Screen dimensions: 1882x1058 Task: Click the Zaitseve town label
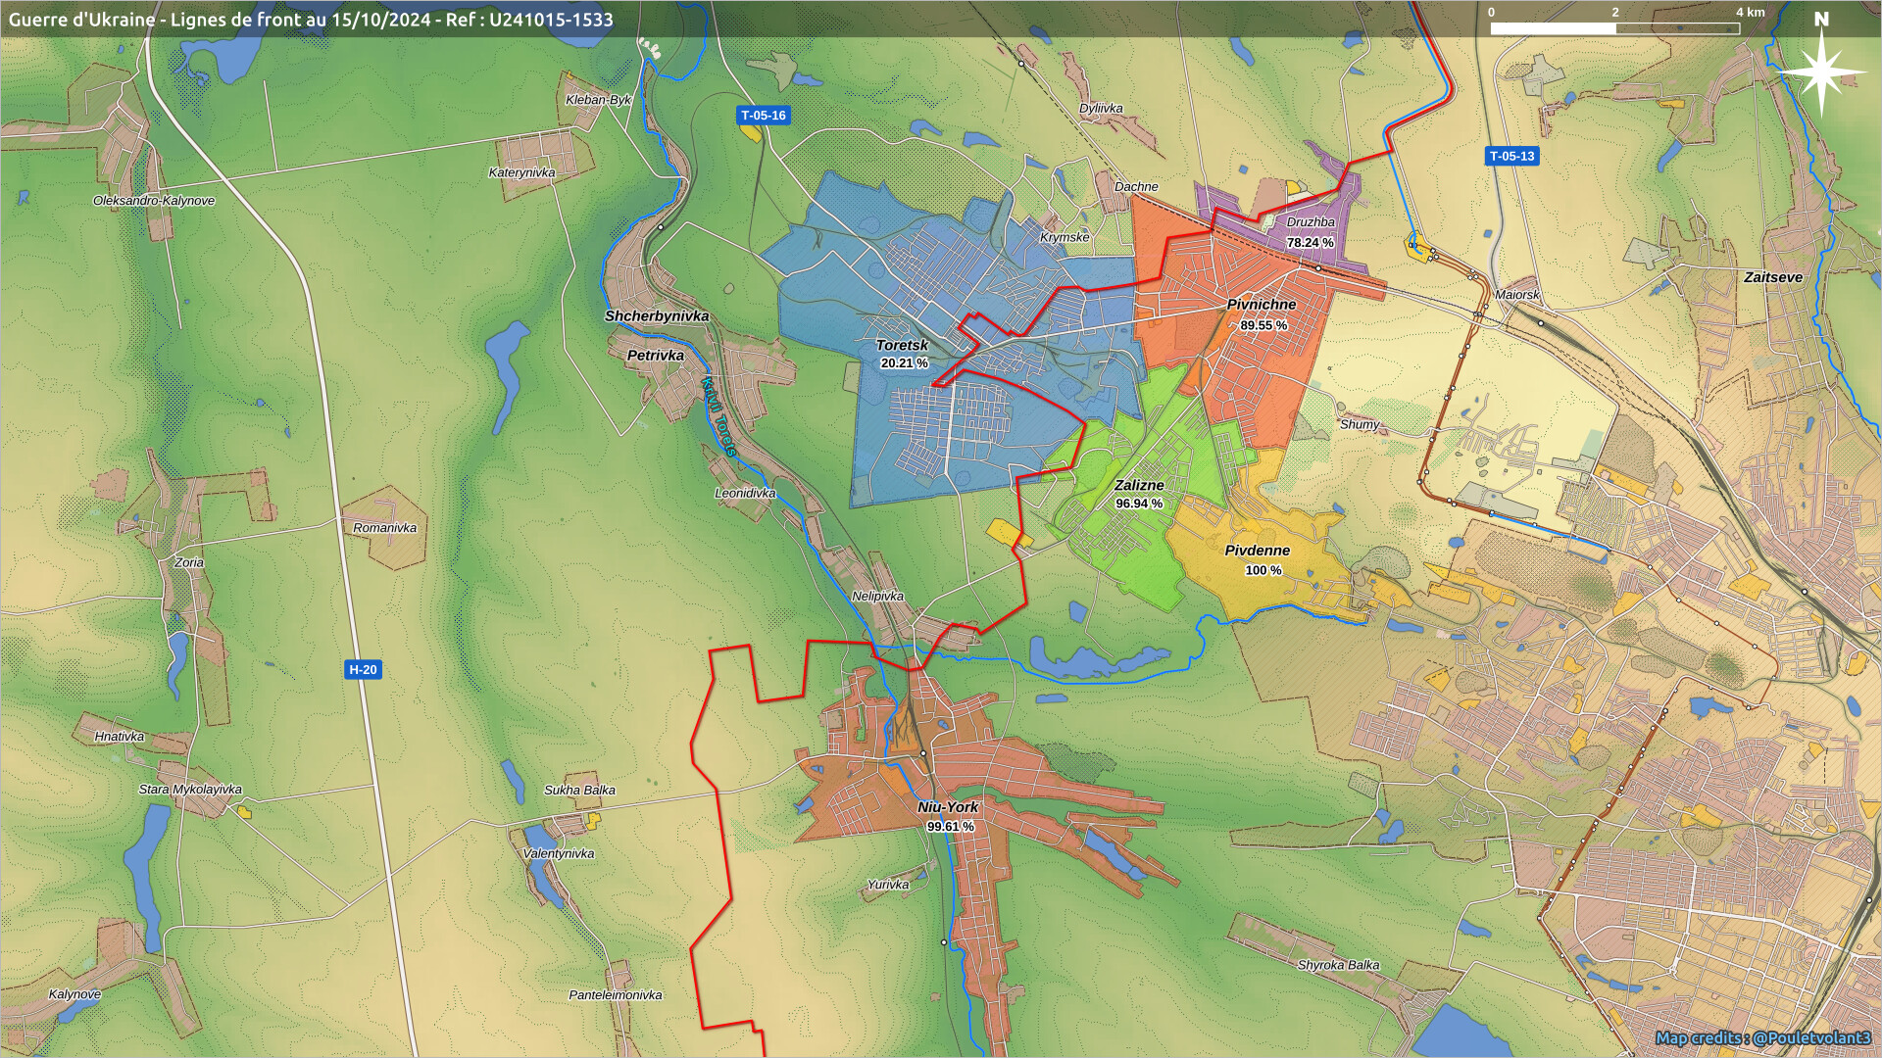1772,277
